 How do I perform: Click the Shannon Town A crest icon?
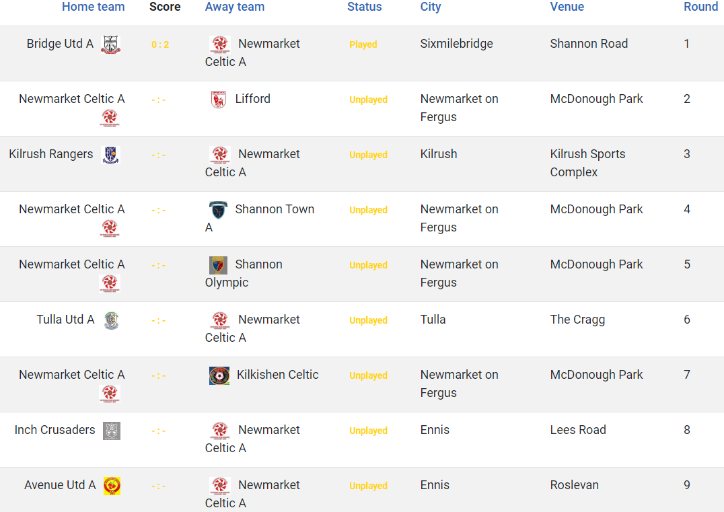pos(219,210)
